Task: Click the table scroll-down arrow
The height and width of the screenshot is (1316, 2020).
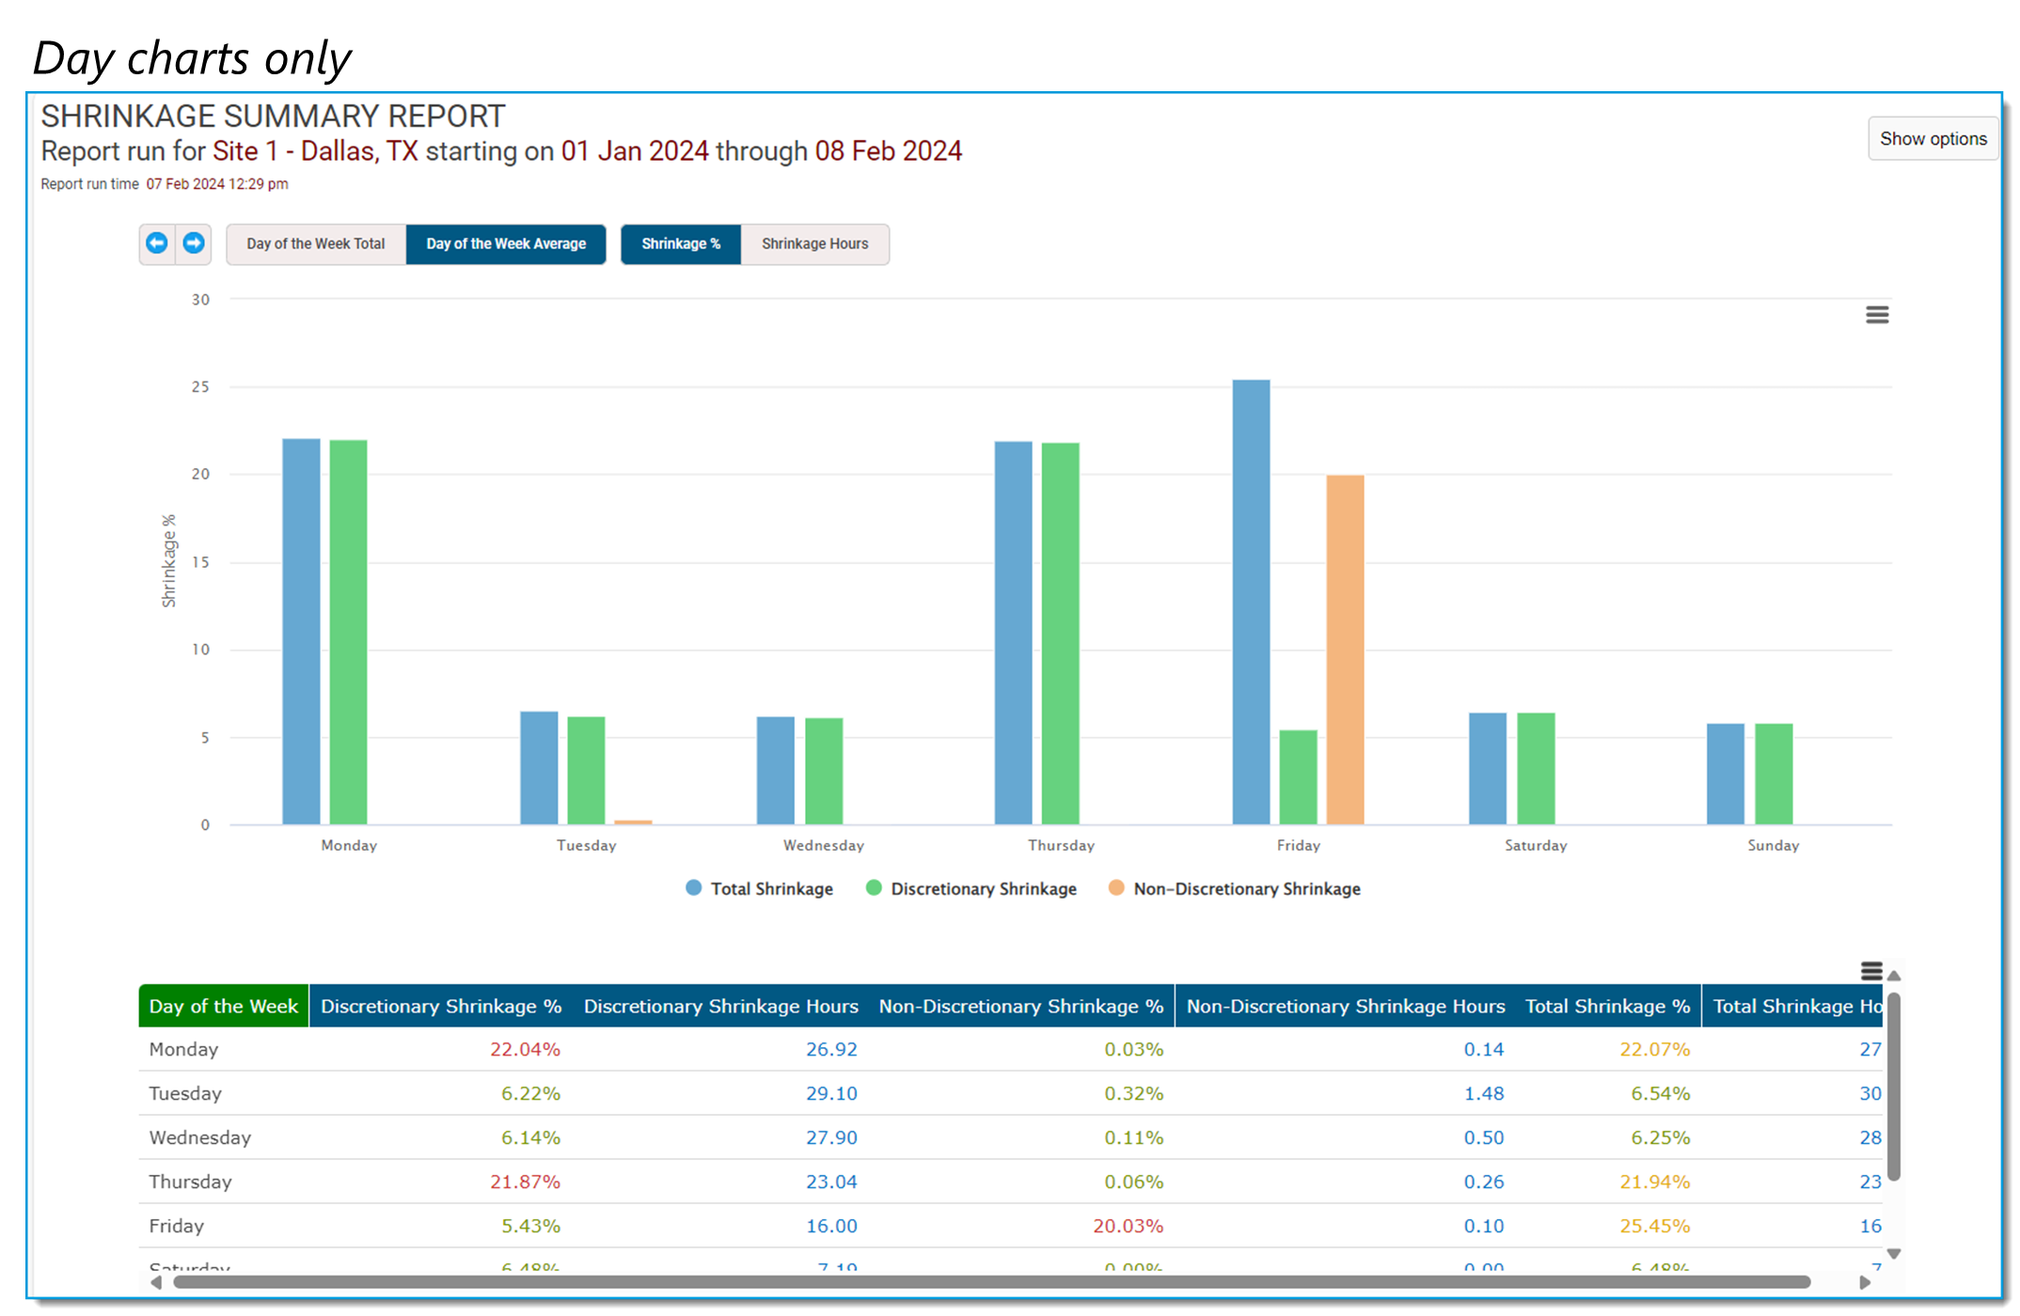Action: coord(1894,1253)
